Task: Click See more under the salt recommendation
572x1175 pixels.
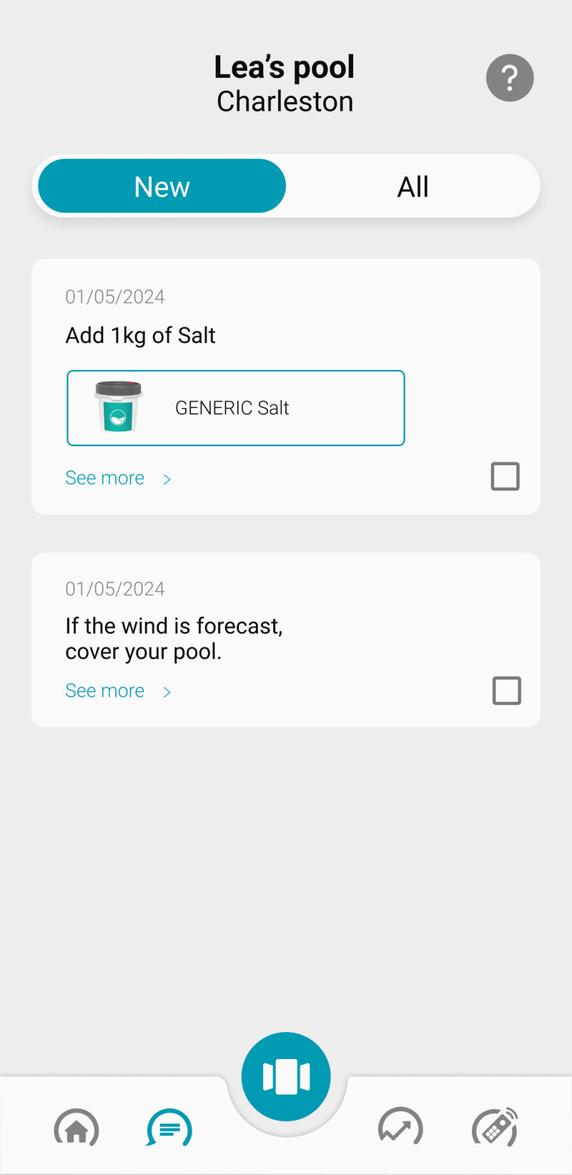Action: (x=105, y=478)
